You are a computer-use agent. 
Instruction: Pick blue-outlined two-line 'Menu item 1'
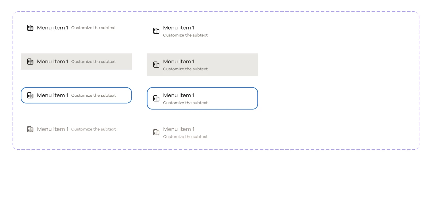point(179,95)
